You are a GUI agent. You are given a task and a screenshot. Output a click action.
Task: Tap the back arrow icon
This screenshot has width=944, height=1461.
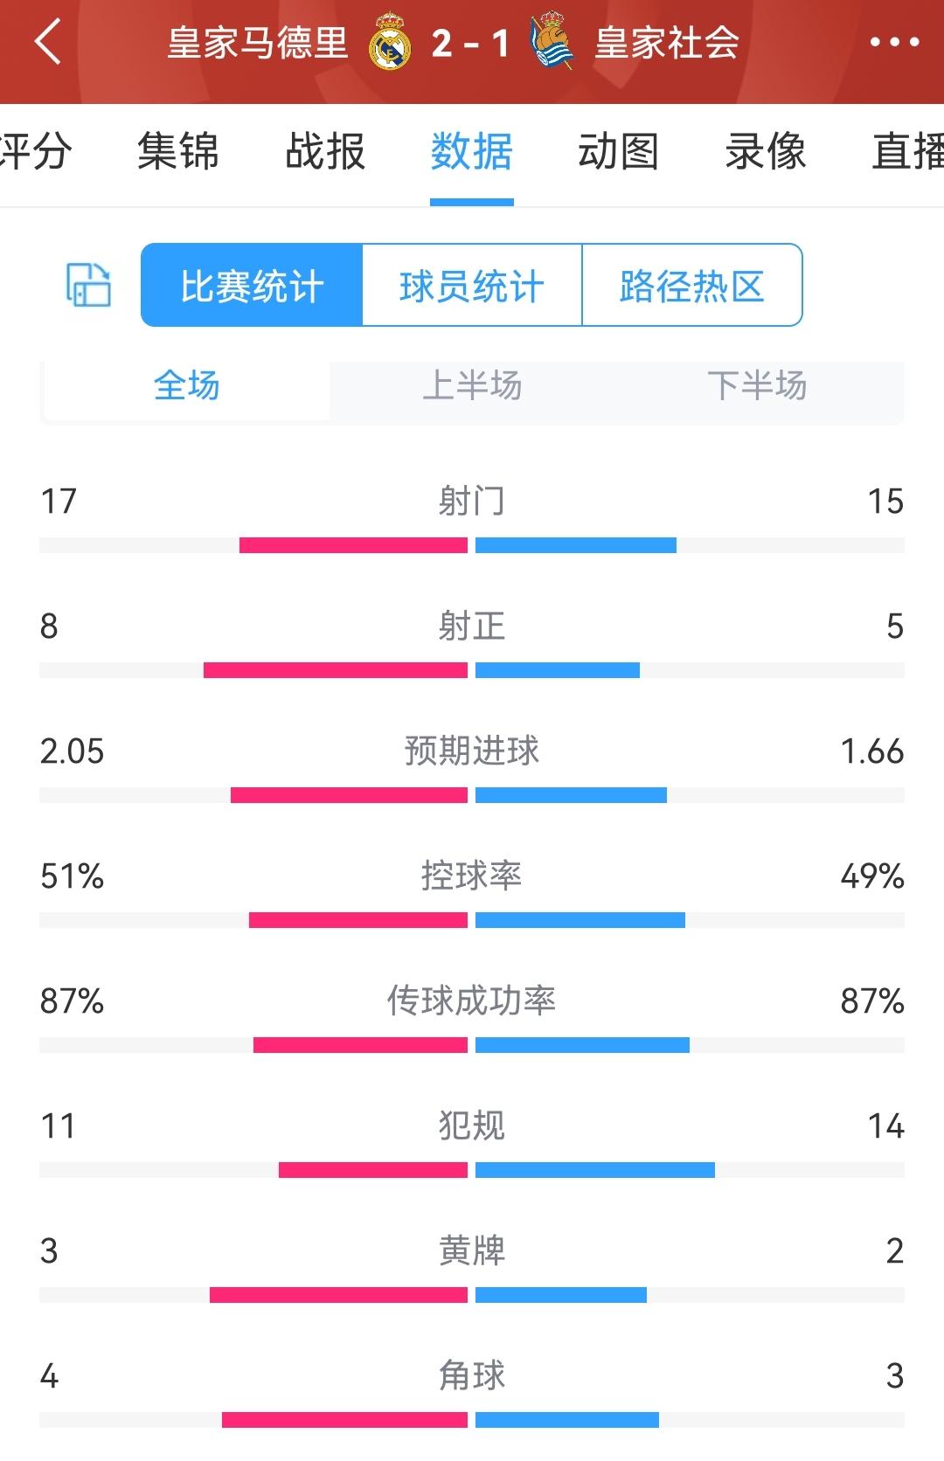click(48, 42)
